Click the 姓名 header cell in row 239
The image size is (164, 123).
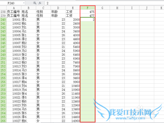(29, 16)
